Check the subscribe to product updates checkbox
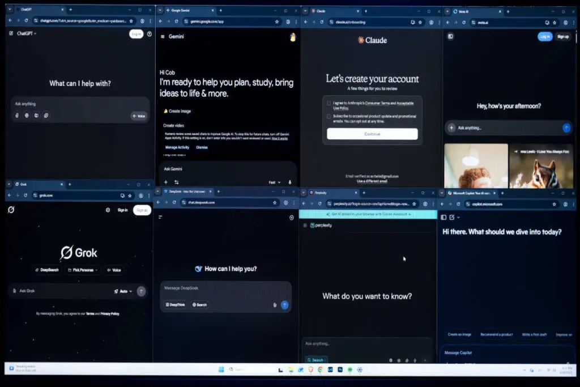The image size is (580, 387). point(329,116)
